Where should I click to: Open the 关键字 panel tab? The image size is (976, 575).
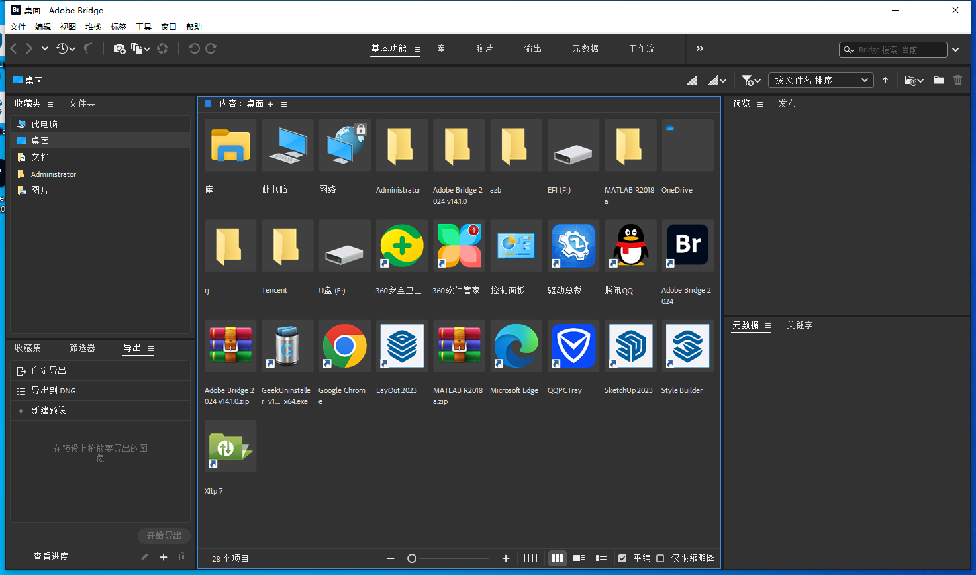800,325
